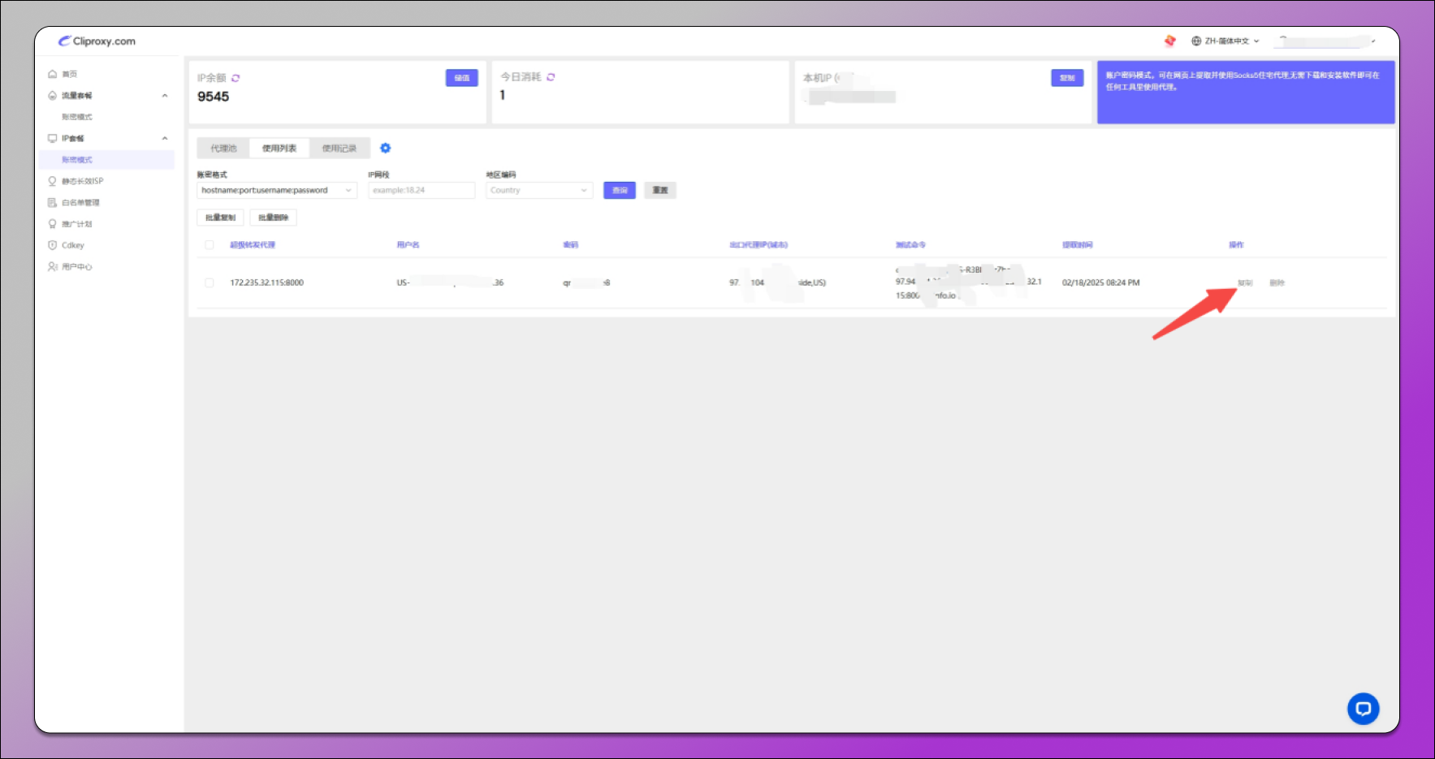Switch to the 使用记录 tab
Image resolution: width=1435 pixels, height=759 pixels.
click(339, 149)
